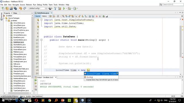Click the Redo toolbar icon
The image size is (184, 103).
25,8
